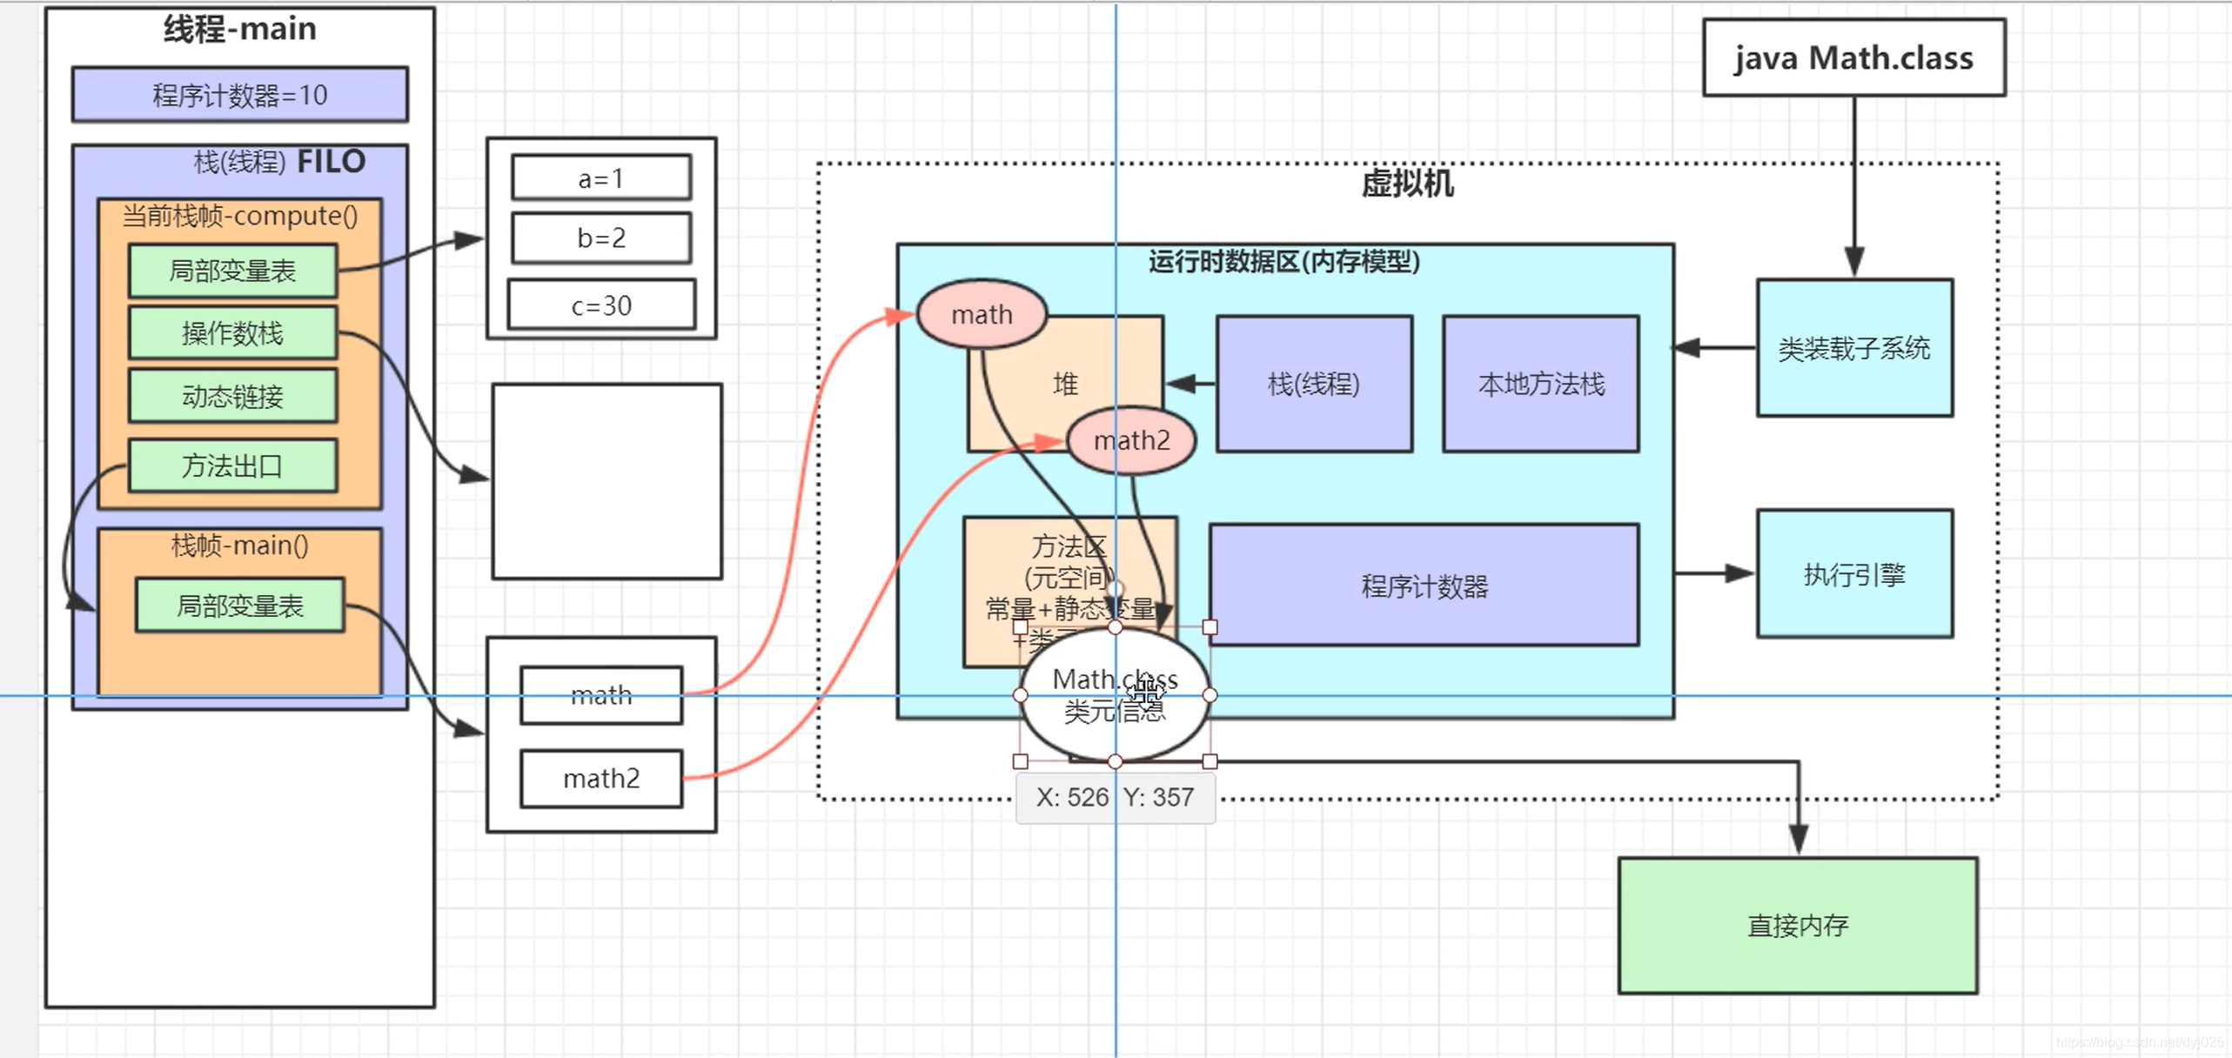The image size is (2232, 1058).
Task: Select the 程序计数器 box in runtime area
Action: coord(1424,586)
